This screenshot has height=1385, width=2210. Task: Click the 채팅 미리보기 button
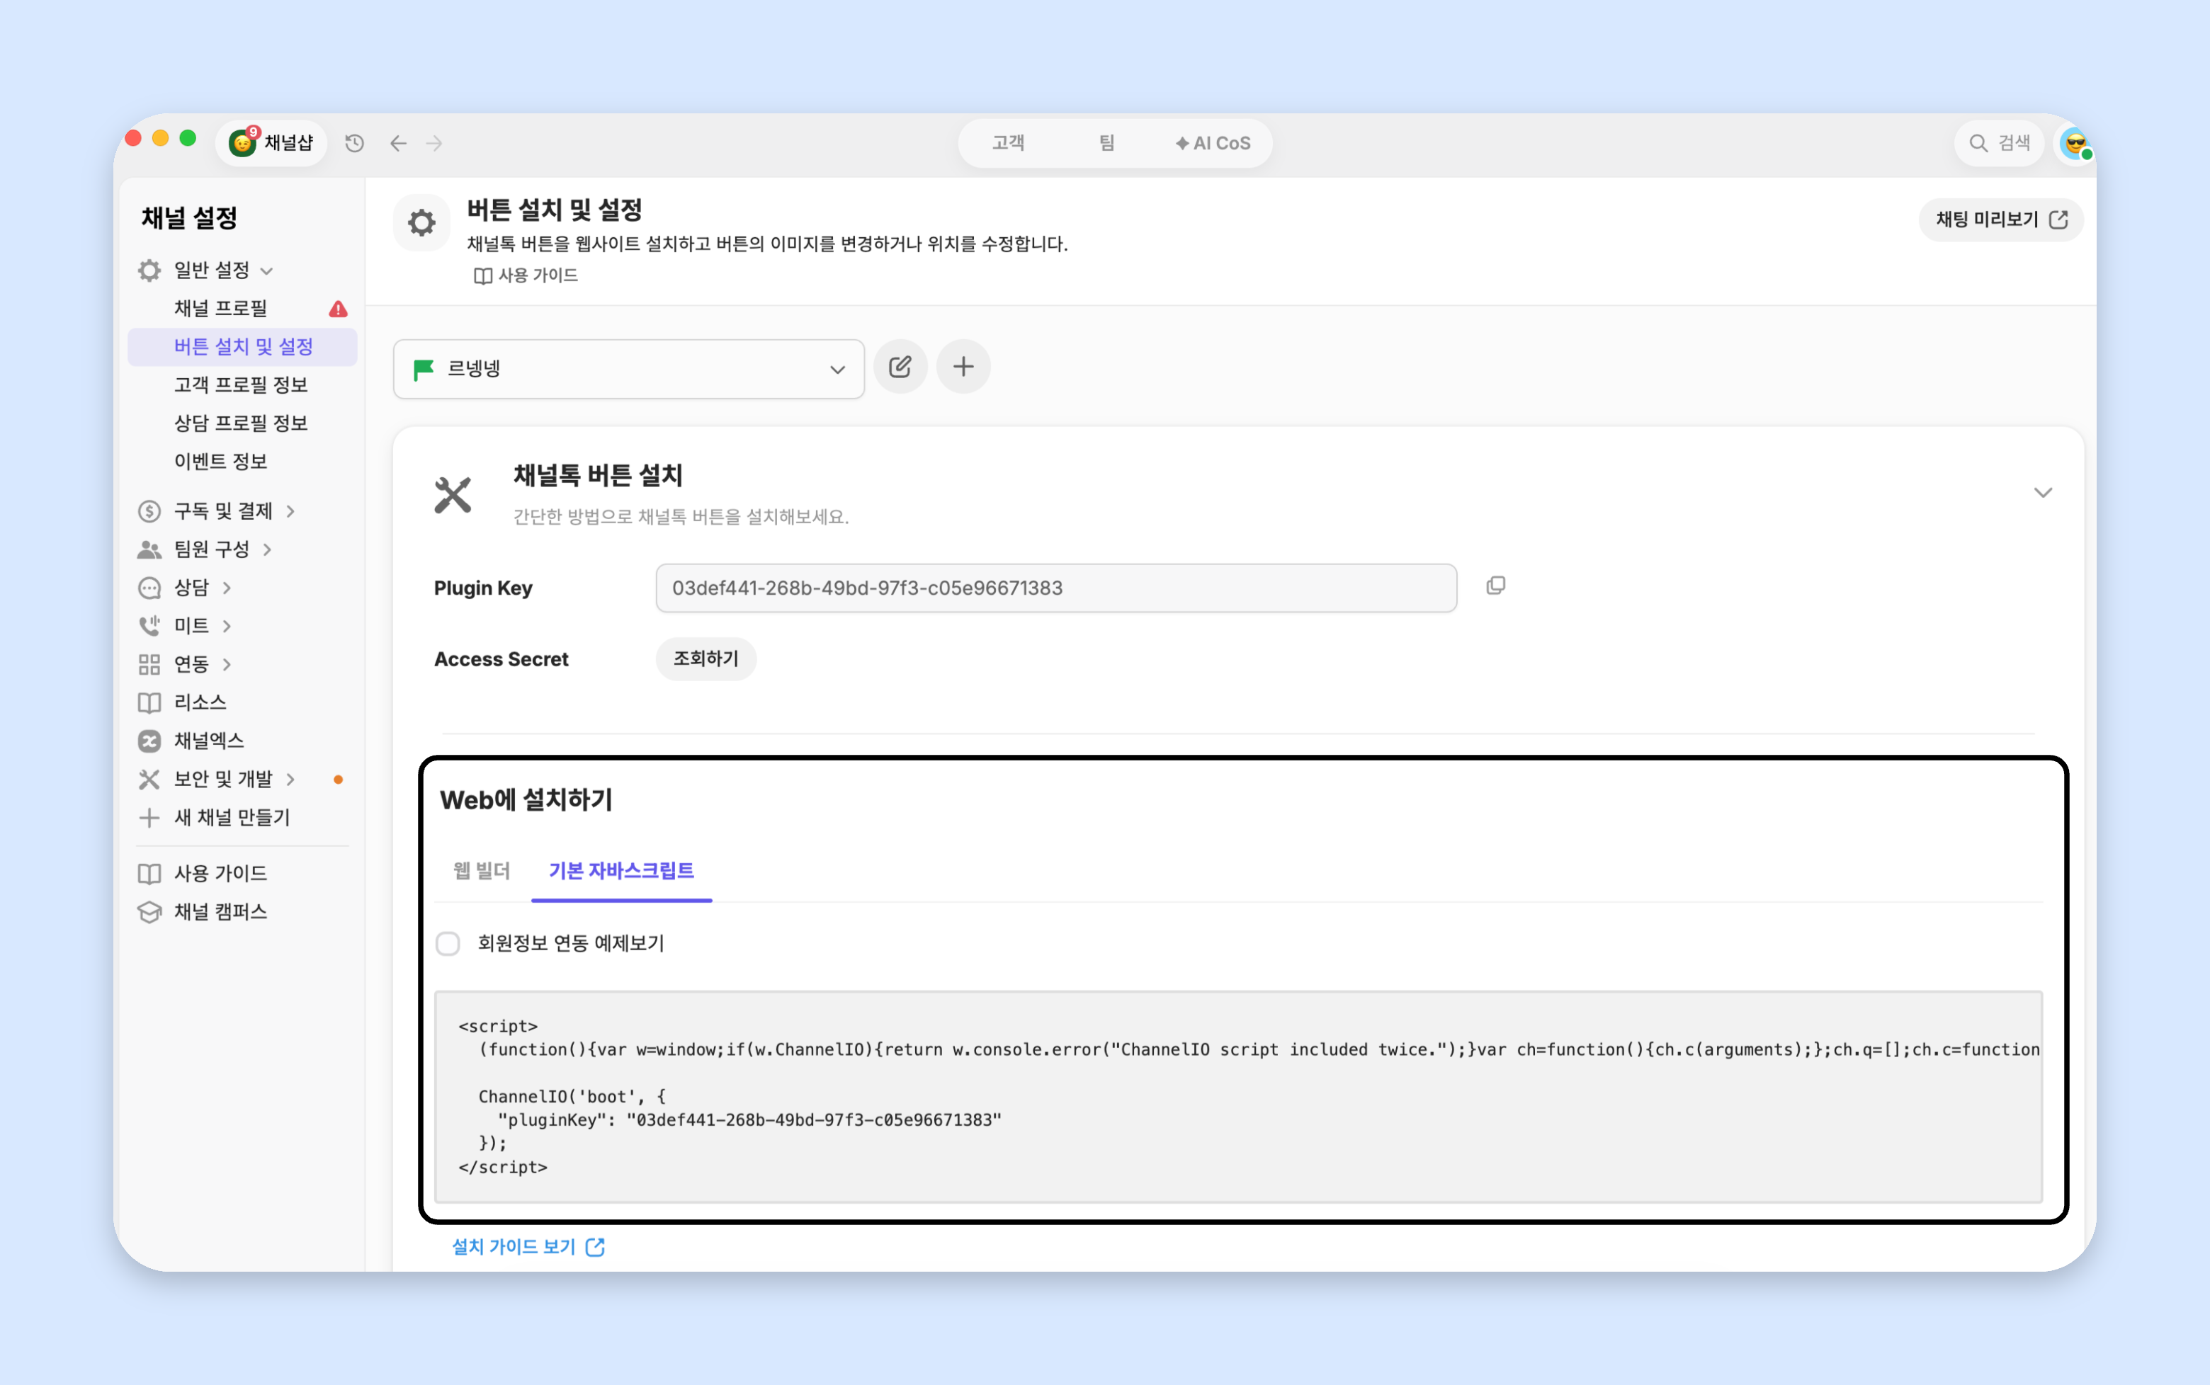2001,220
